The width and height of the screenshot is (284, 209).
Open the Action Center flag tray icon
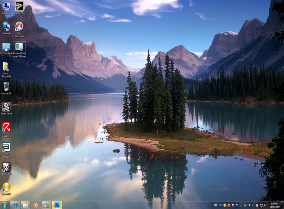pyautogui.click(x=237, y=205)
